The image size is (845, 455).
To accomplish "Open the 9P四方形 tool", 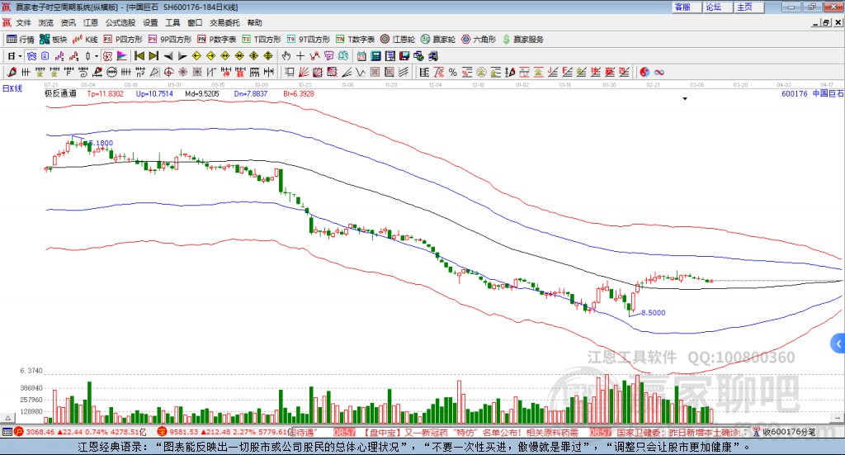I will tap(170, 40).
